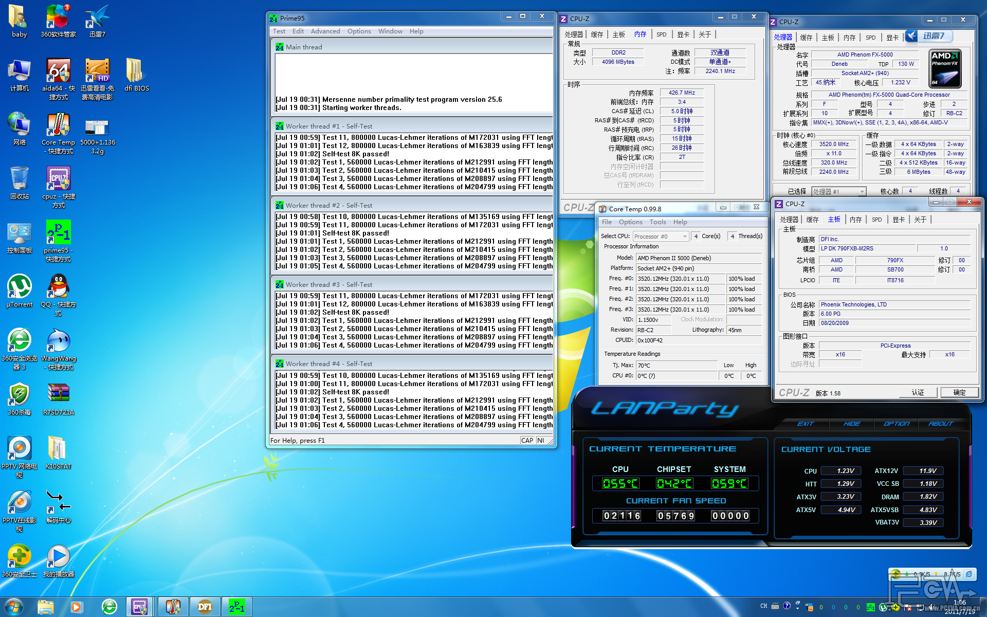Open the Options menu in Prime95
987x617 pixels.
[359, 31]
